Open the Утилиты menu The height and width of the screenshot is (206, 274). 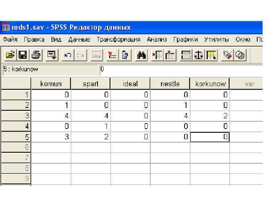pyautogui.click(x=217, y=40)
